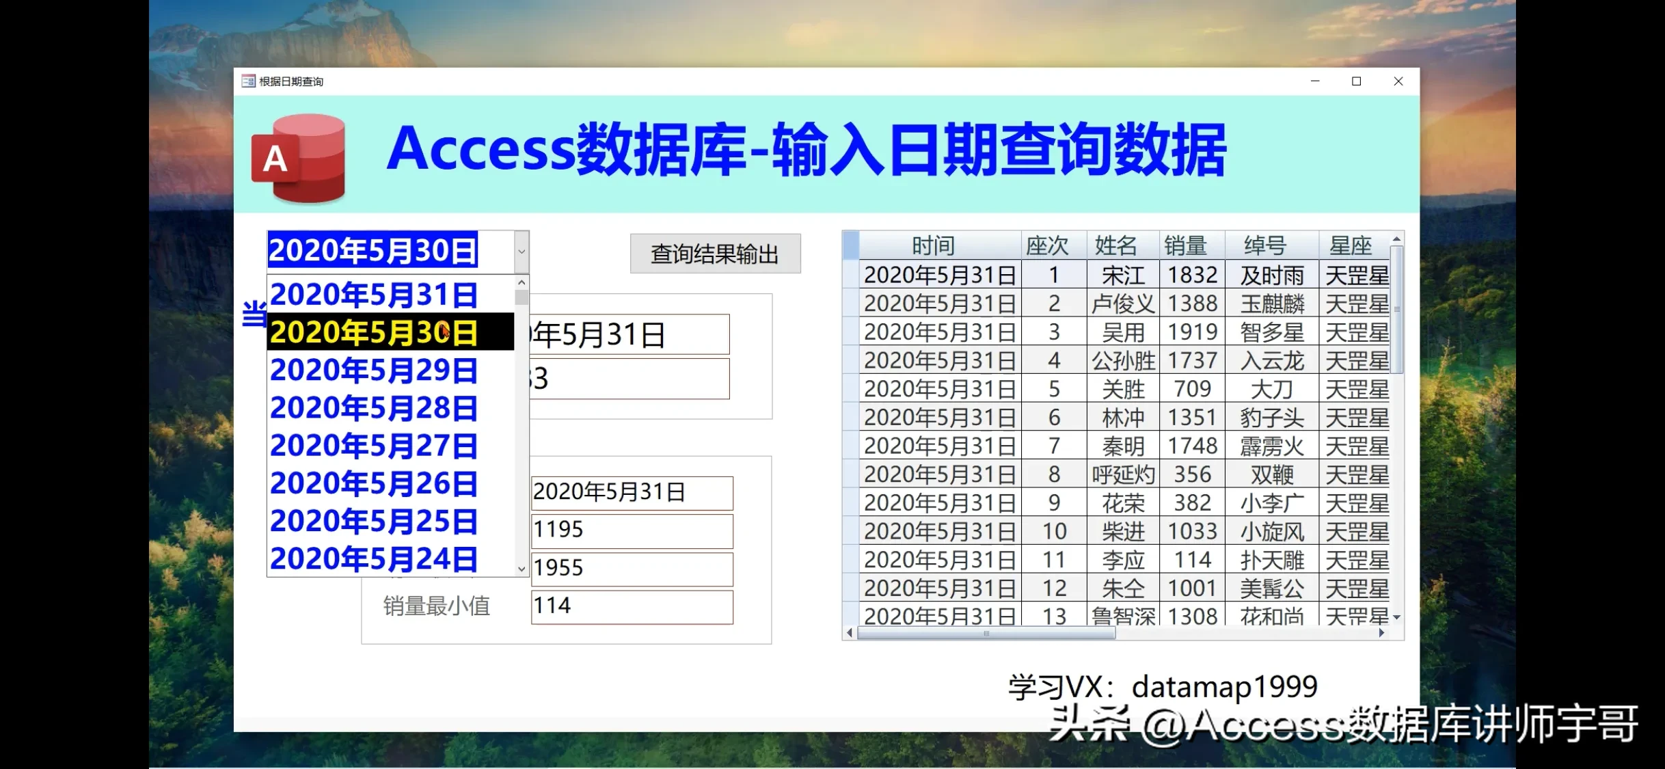Click nickname cell 小旋风

click(x=1272, y=531)
